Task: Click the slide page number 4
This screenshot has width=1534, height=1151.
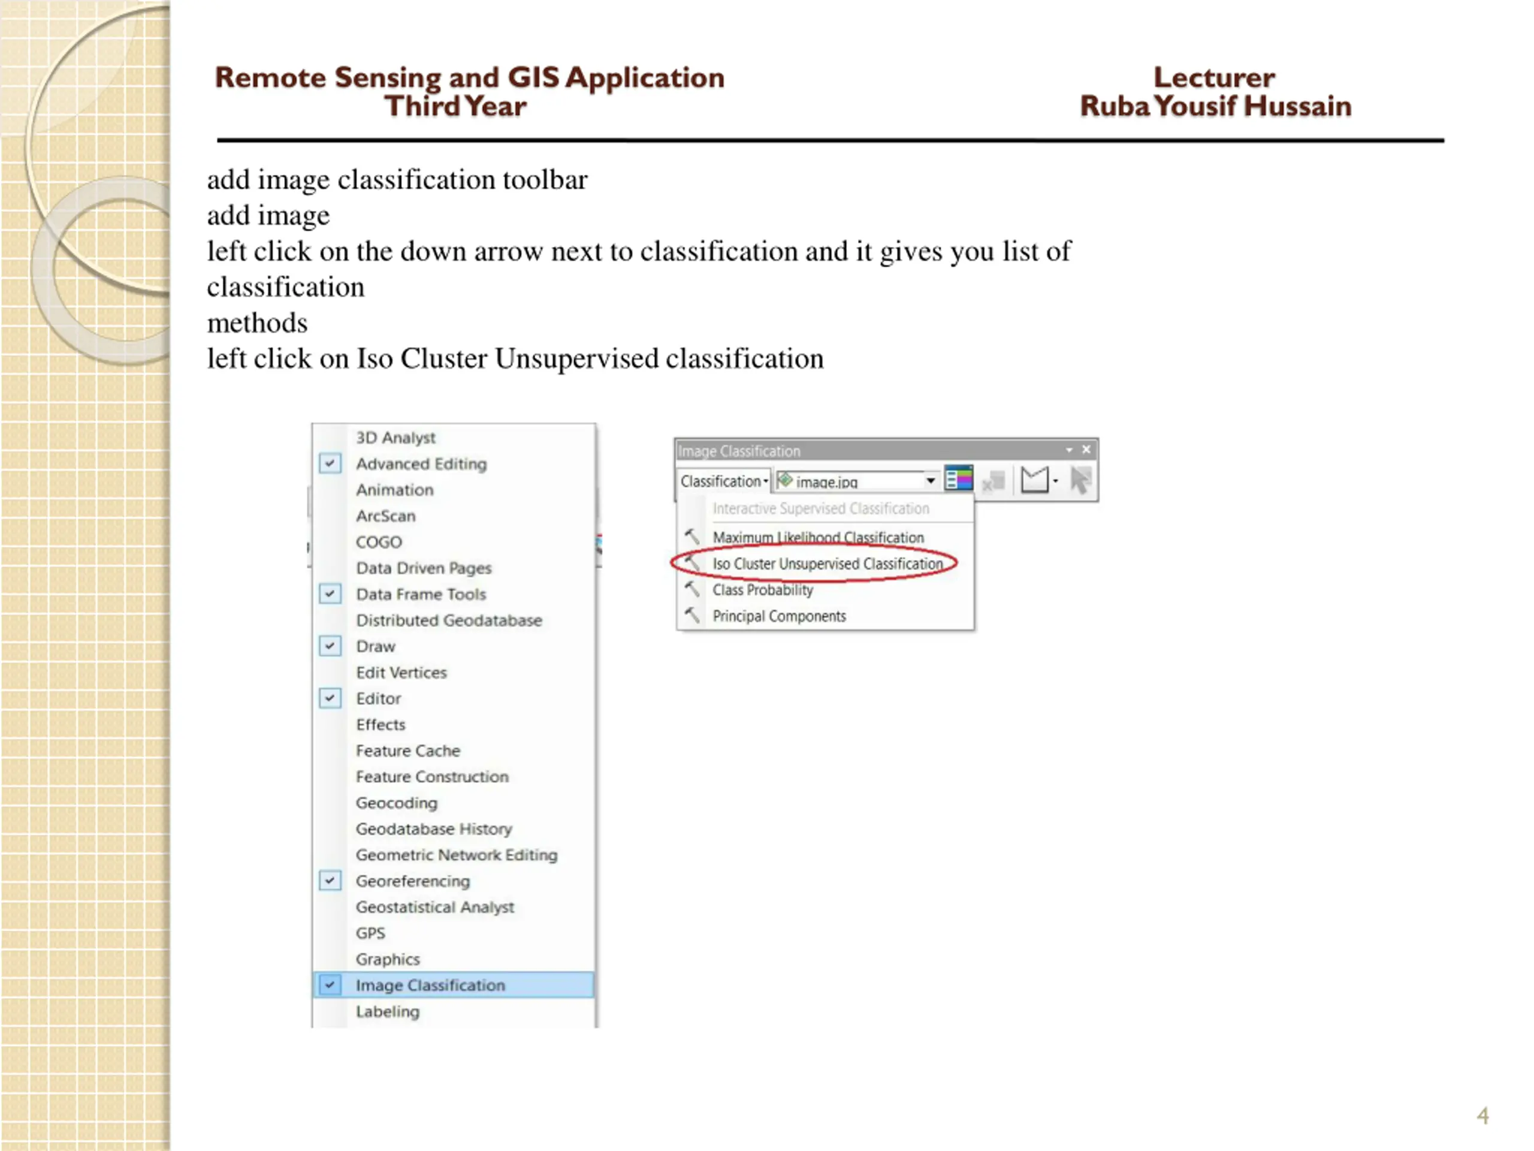Action: 1482,1116
